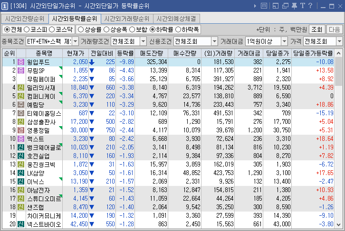Viewport: 345px width, 231px height.
Task: Select the 상승폭 radio button
Action: pos(106,29)
